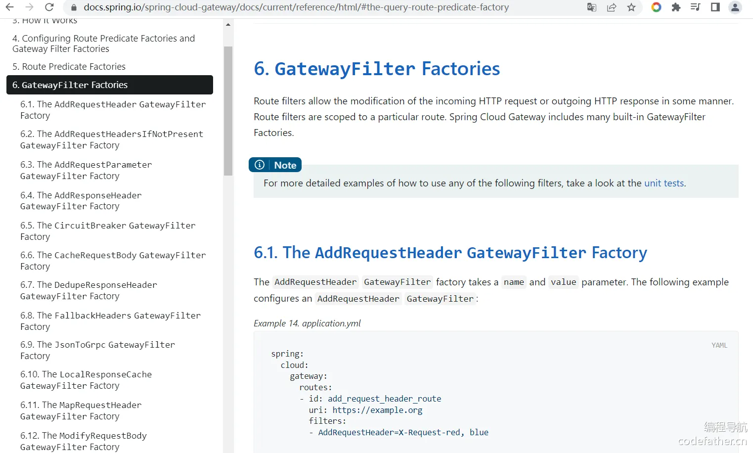Open the Extensions puzzle menu
Image resolution: width=753 pixels, height=453 pixels.
tap(676, 7)
